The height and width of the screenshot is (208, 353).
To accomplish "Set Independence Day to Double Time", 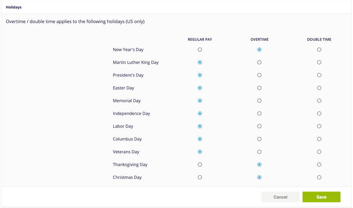I will 319,113.
